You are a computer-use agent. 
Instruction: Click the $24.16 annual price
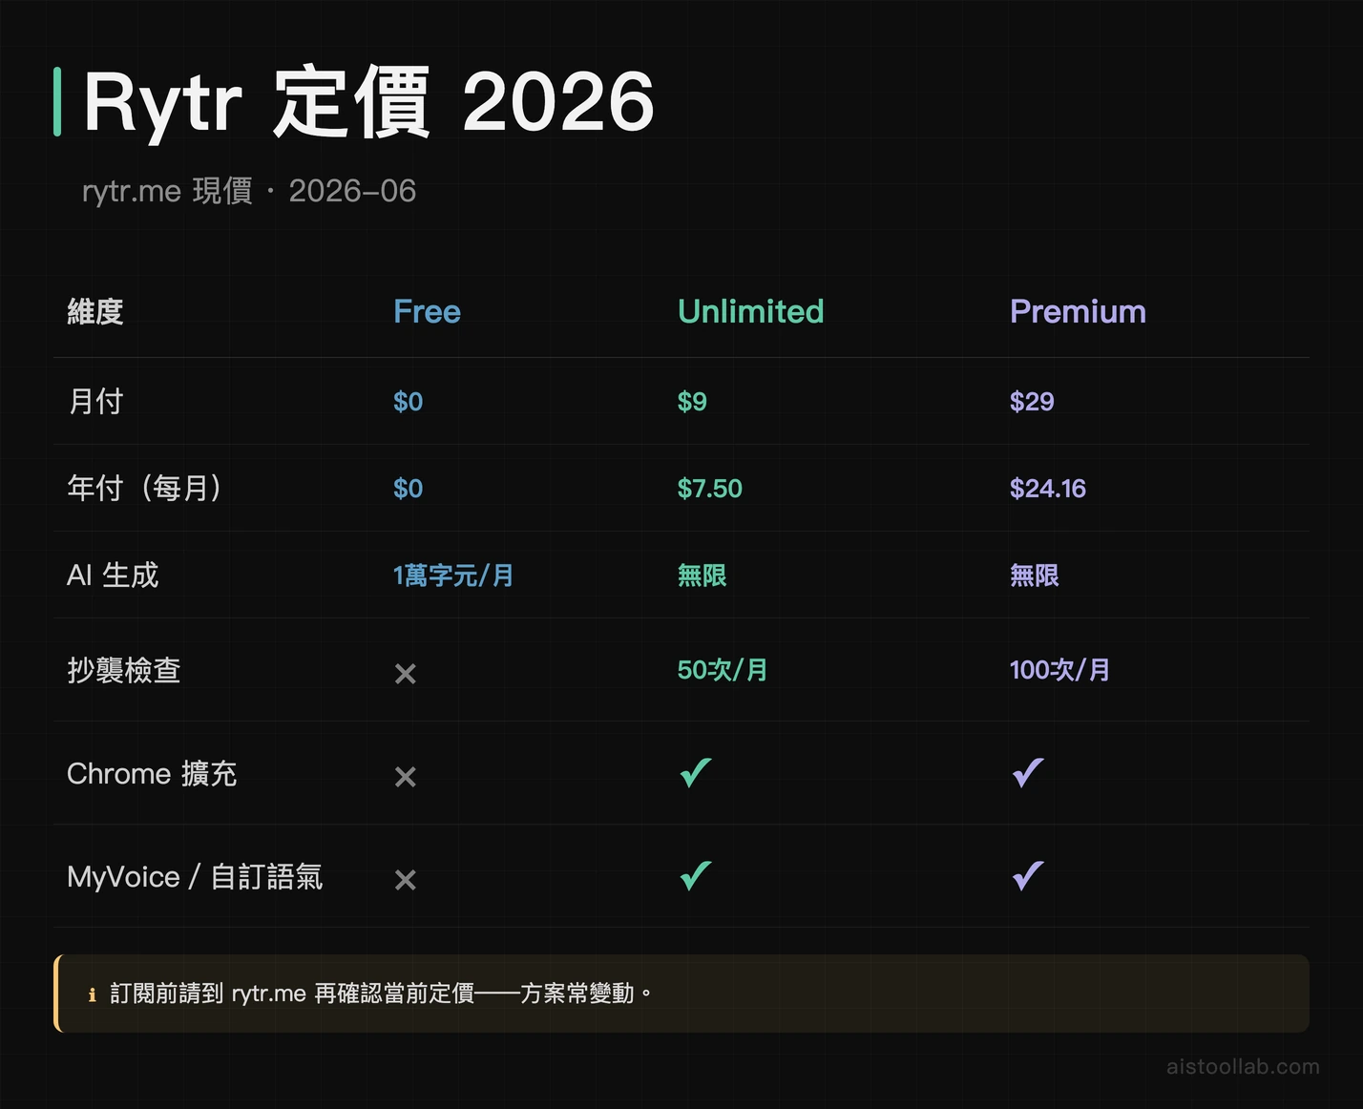pos(1047,488)
